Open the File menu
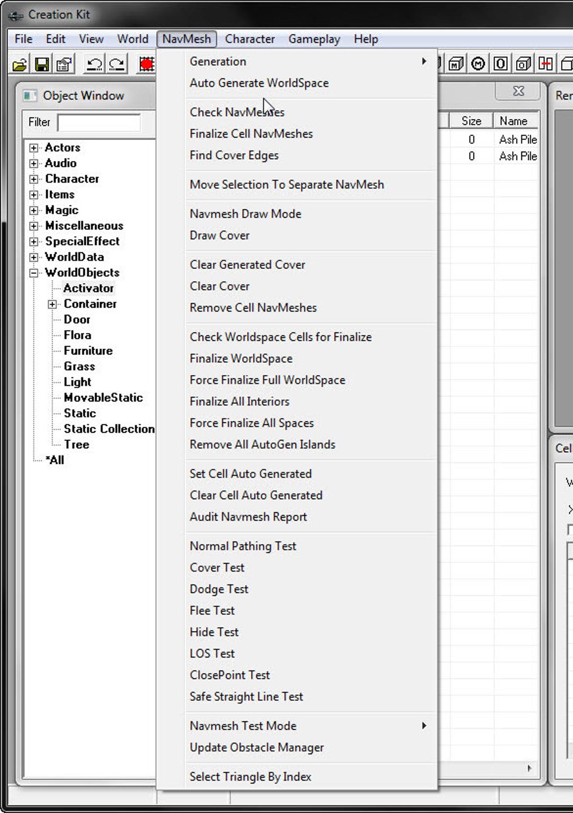 (x=24, y=39)
